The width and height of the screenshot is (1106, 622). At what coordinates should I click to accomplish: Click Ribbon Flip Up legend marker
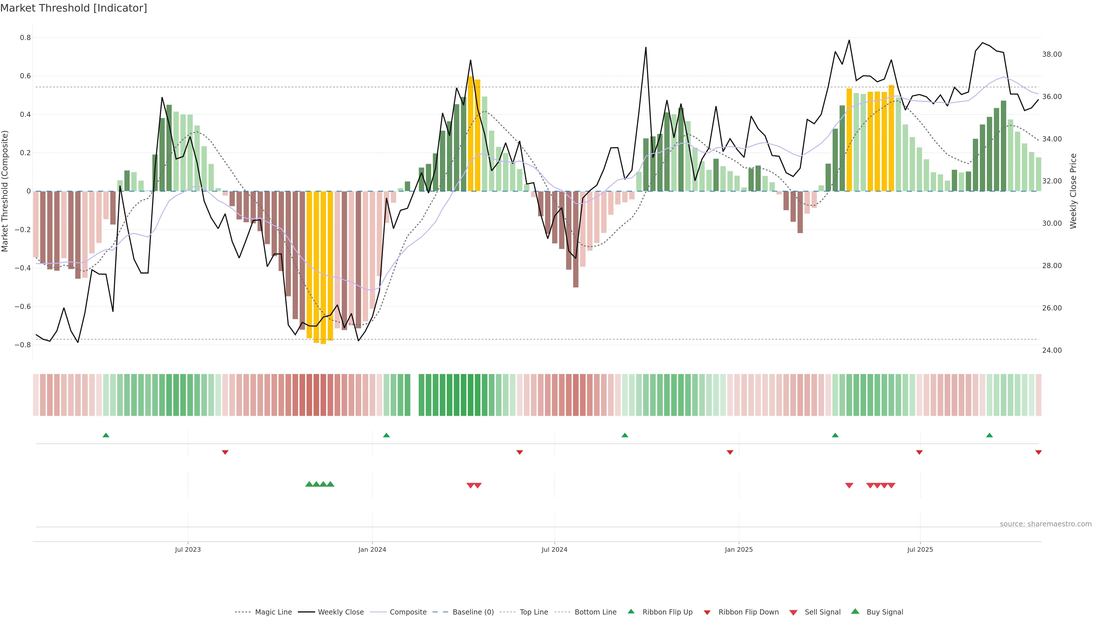(631, 611)
